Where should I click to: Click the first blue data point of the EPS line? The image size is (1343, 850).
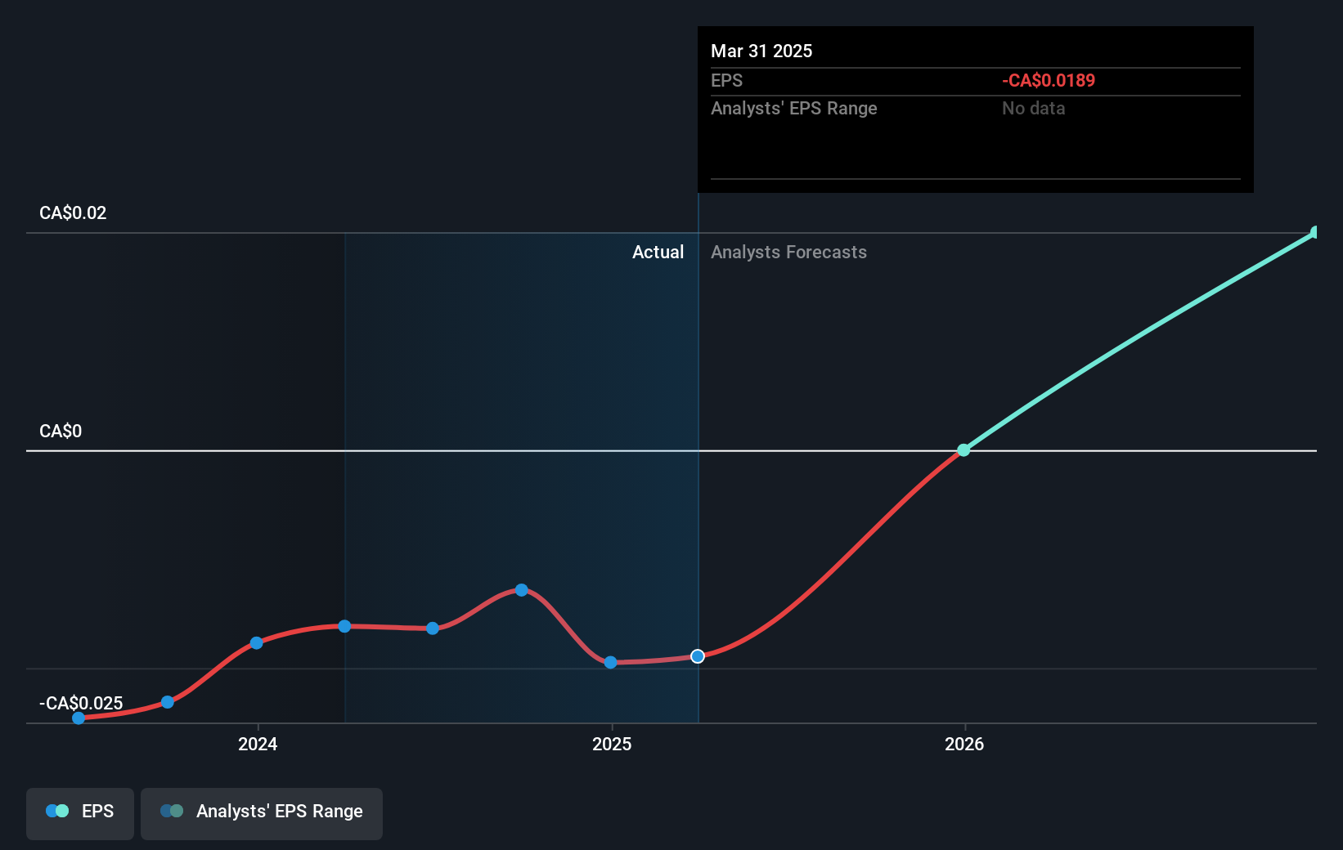coord(78,718)
